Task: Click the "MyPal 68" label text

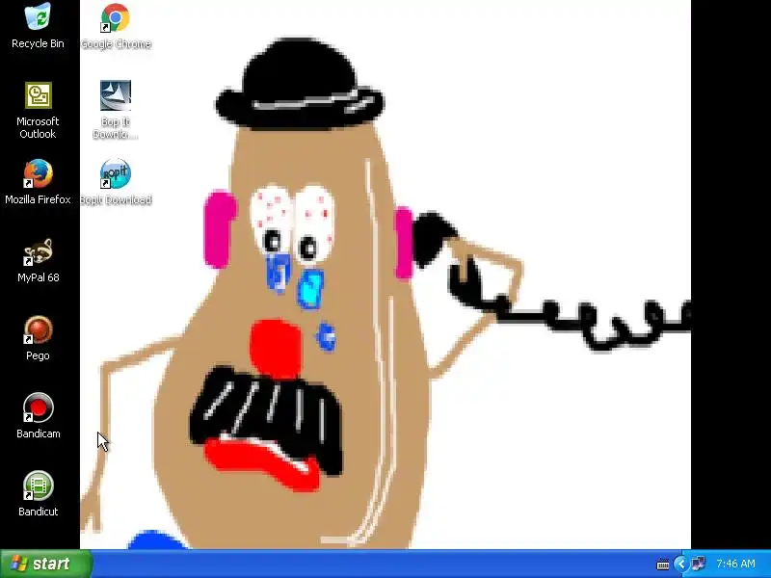Action: pos(39,277)
